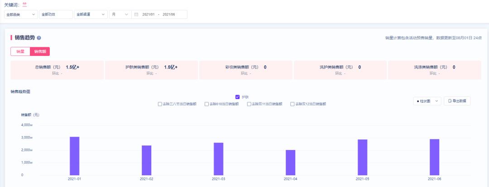
Task: Click the 2021-01 sales bar
Action: pyautogui.click(x=75, y=156)
